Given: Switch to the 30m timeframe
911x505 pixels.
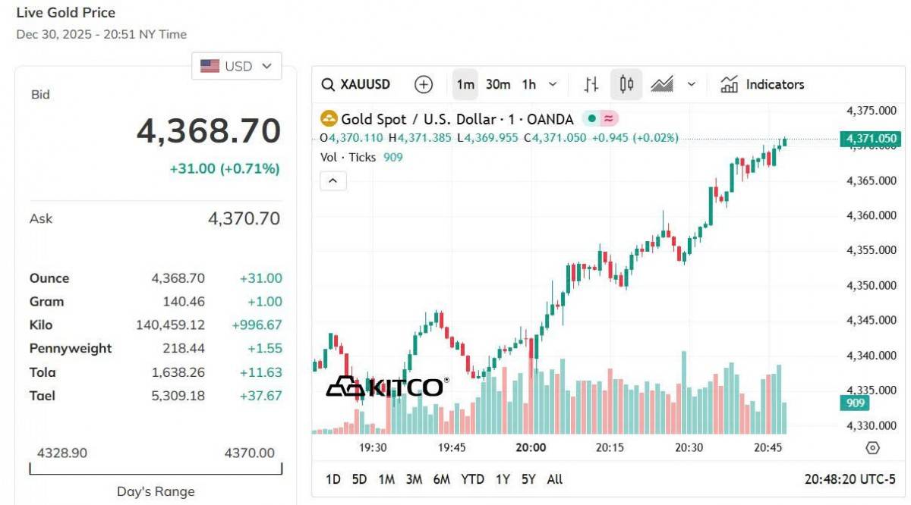Looking at the screenshot, I should point(498,84).
